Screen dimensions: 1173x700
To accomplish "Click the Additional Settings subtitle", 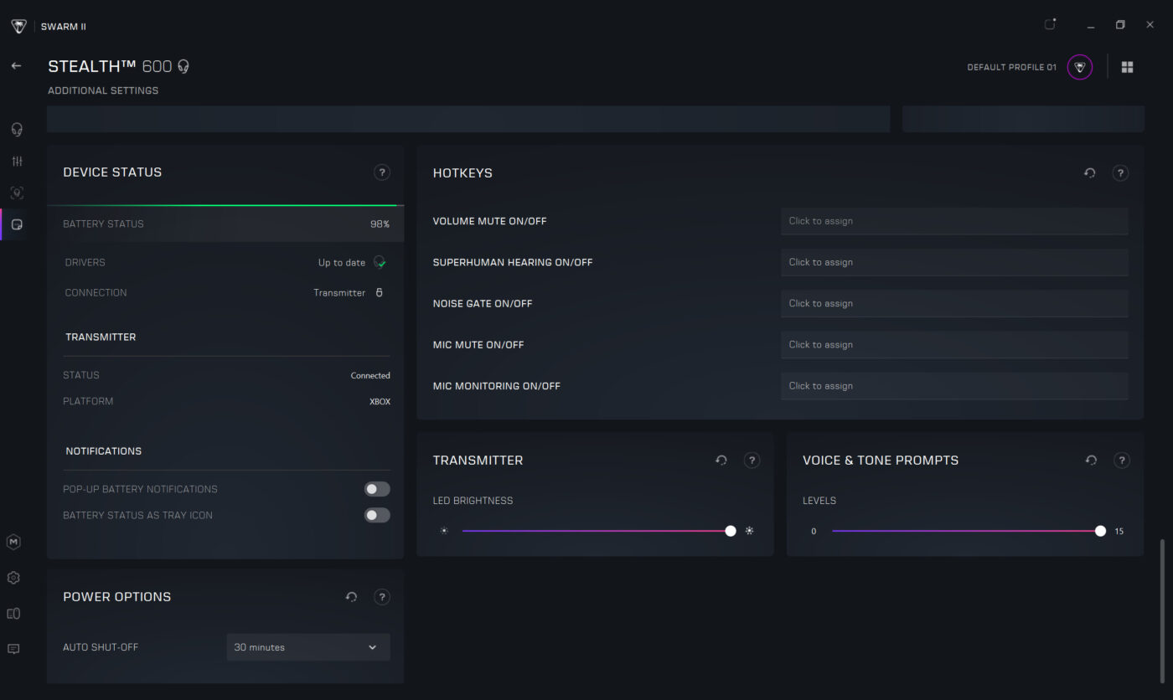I will point(103,90).
